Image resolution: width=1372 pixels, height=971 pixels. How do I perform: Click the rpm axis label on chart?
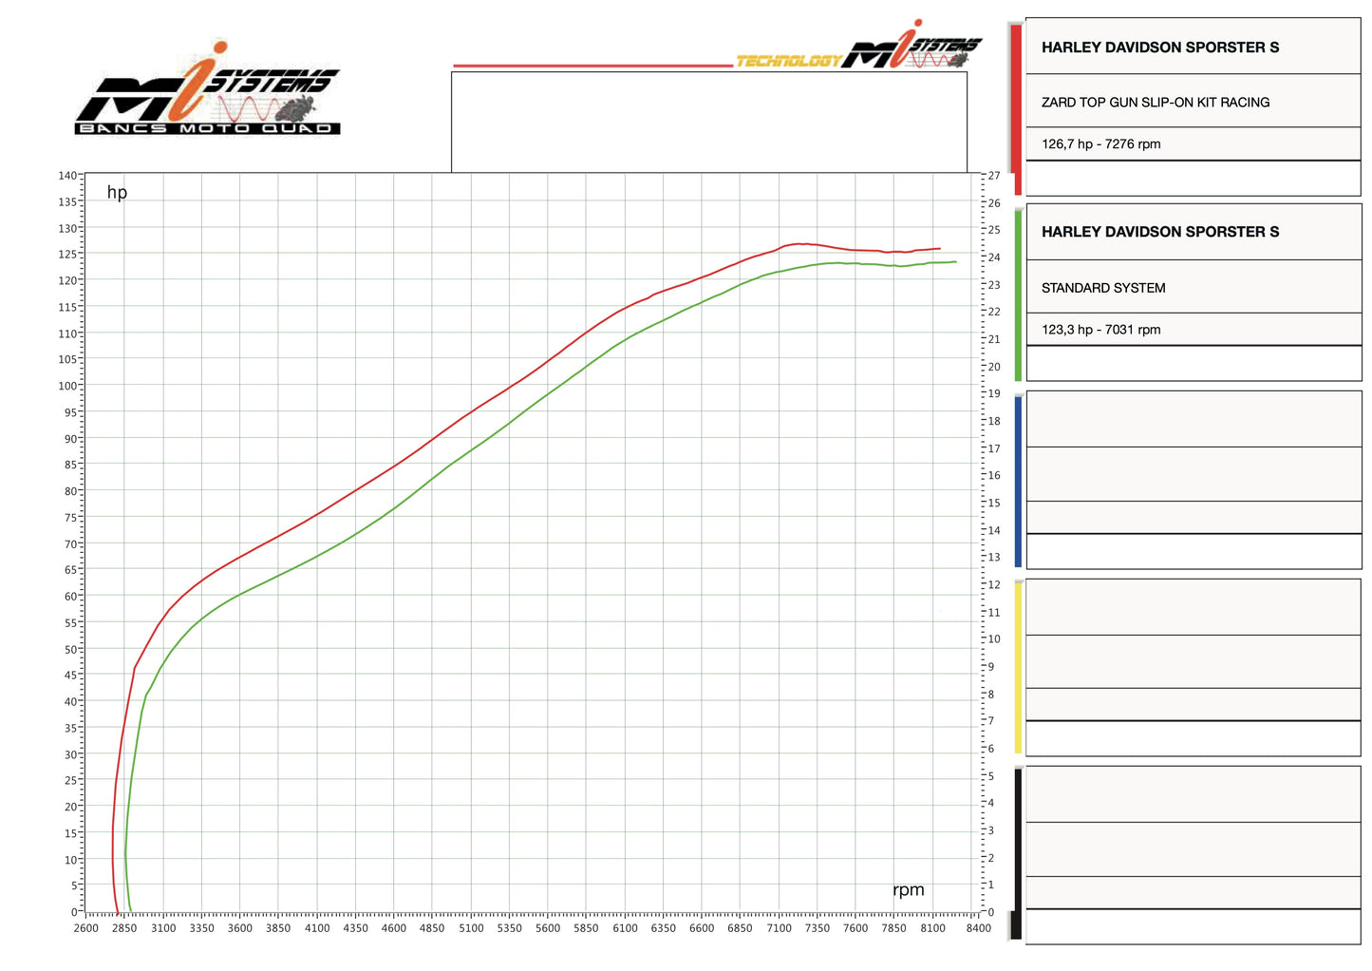(909, 889)
